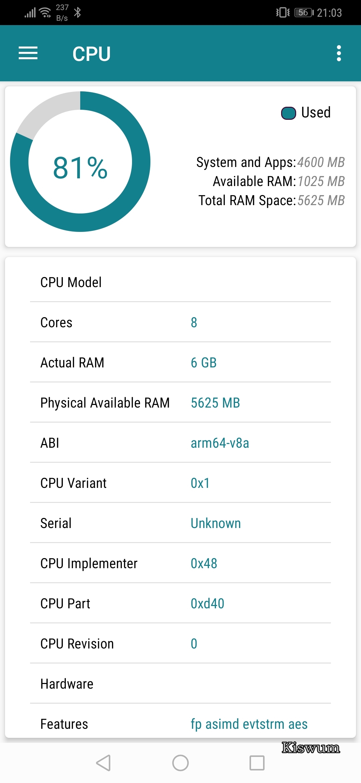Select the Hardware row
Screen dimensions: 361x783
point(180,684)
